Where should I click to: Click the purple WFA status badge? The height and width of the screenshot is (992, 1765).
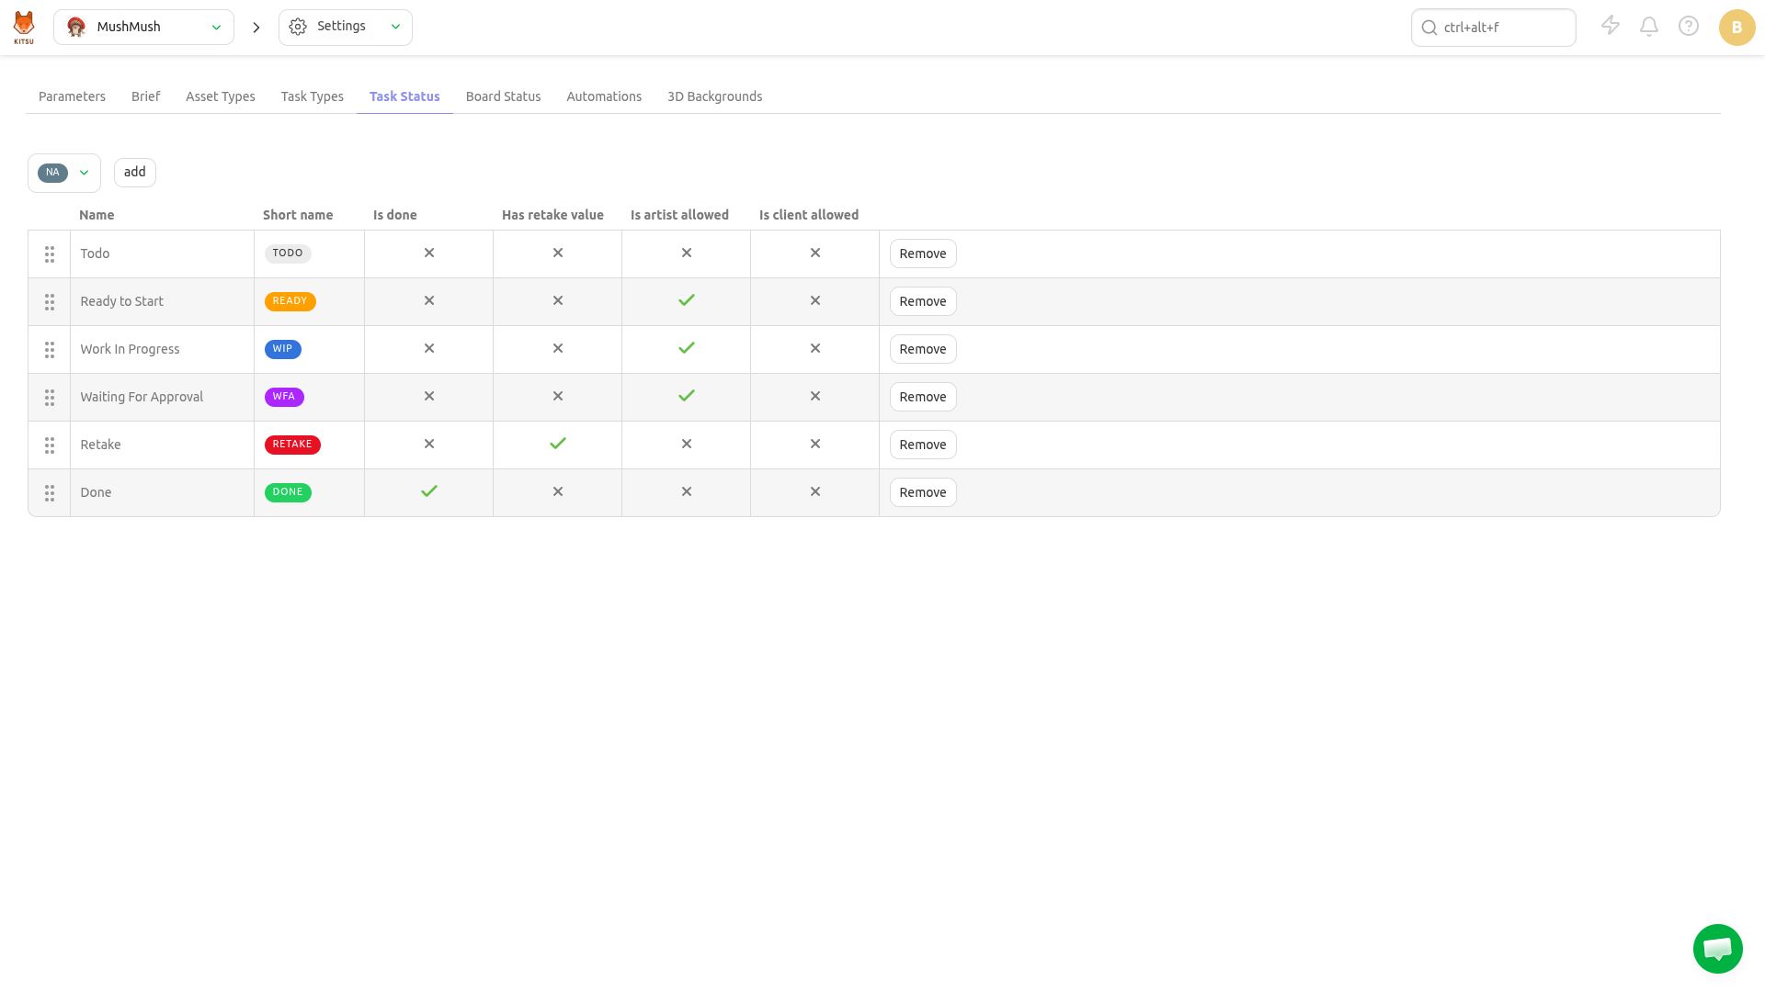pyautogui.click(x=284, y=397)
